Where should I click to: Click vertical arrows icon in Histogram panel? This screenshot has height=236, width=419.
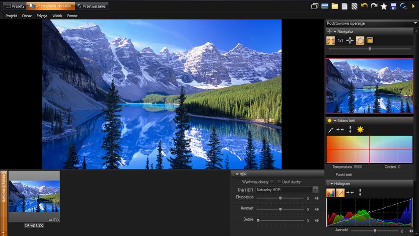click(x=360, y=193)
